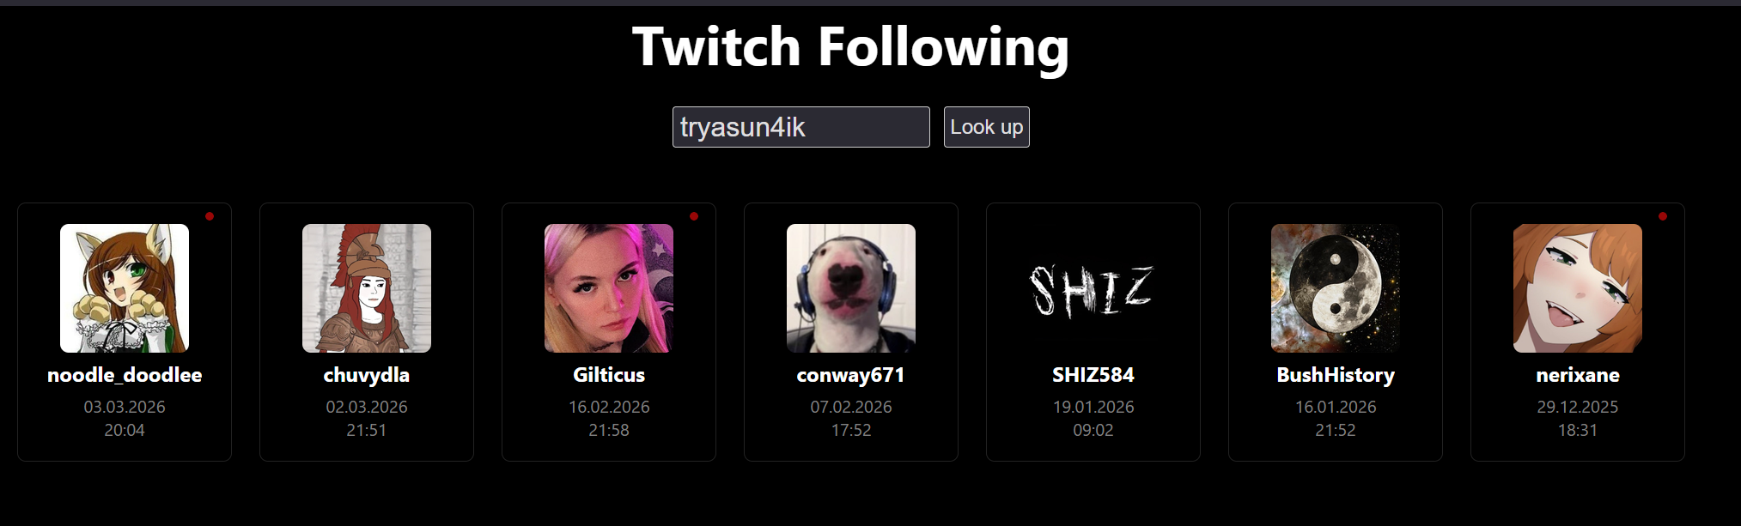
Task: Click the BushHistory username label
Action: (1336, 375)
